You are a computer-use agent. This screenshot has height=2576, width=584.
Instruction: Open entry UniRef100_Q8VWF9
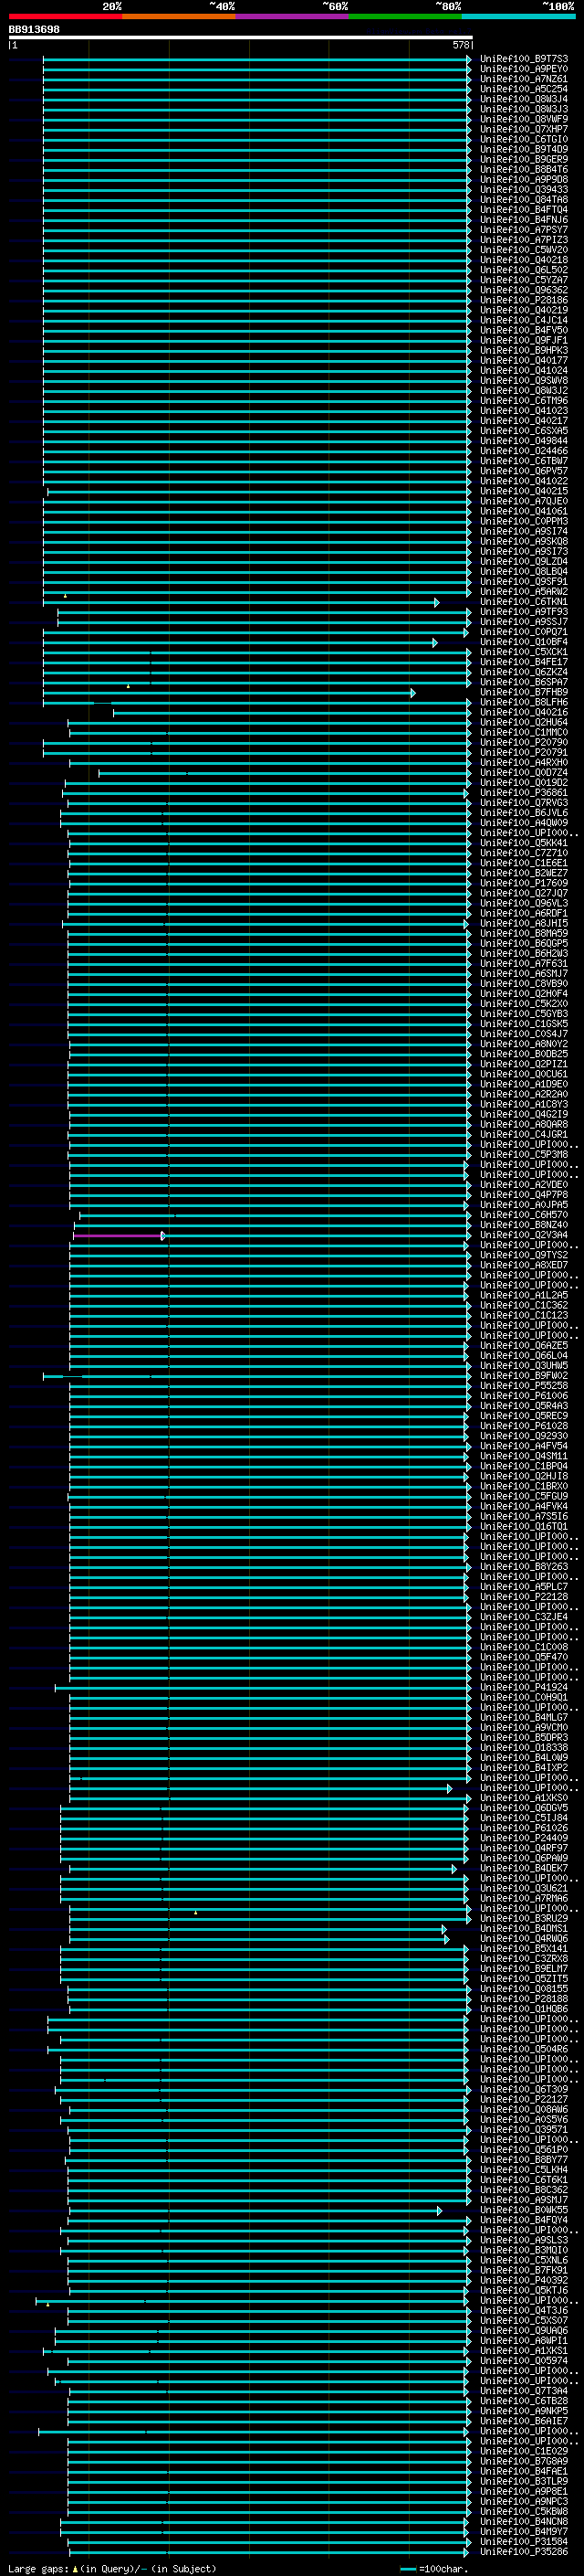[x=524, y=119]
